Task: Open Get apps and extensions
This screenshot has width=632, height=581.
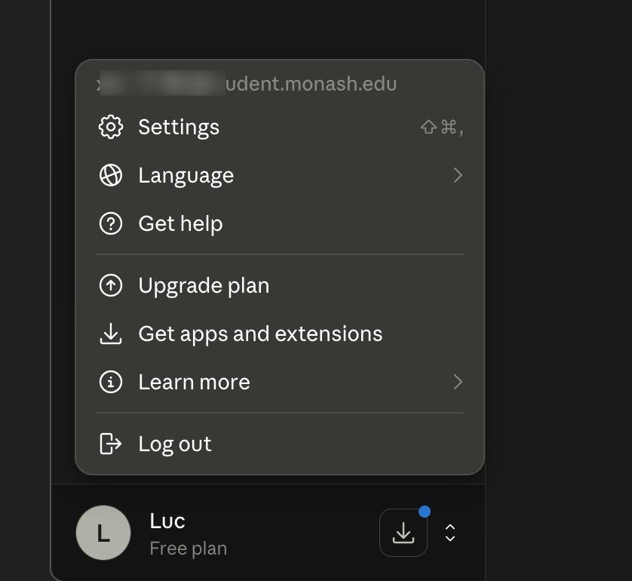Action: [x=280, y=334]
